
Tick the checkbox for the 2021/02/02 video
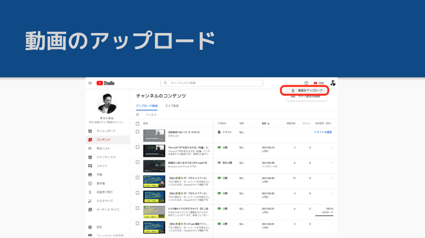point(138,193)
